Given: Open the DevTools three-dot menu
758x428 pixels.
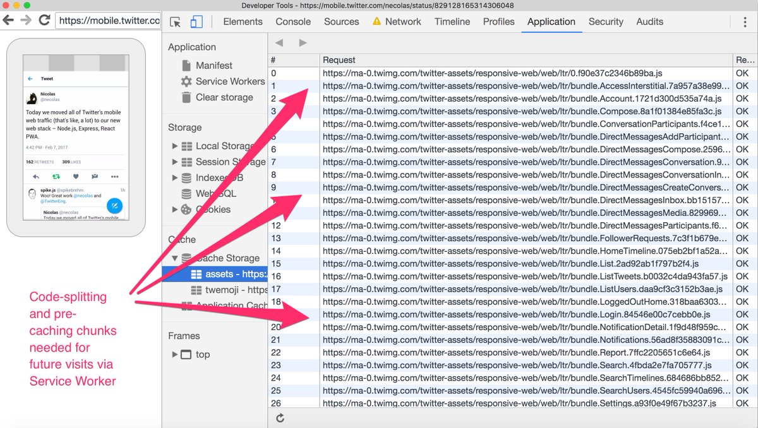Looking at the screenshot, I should (746, 21).
